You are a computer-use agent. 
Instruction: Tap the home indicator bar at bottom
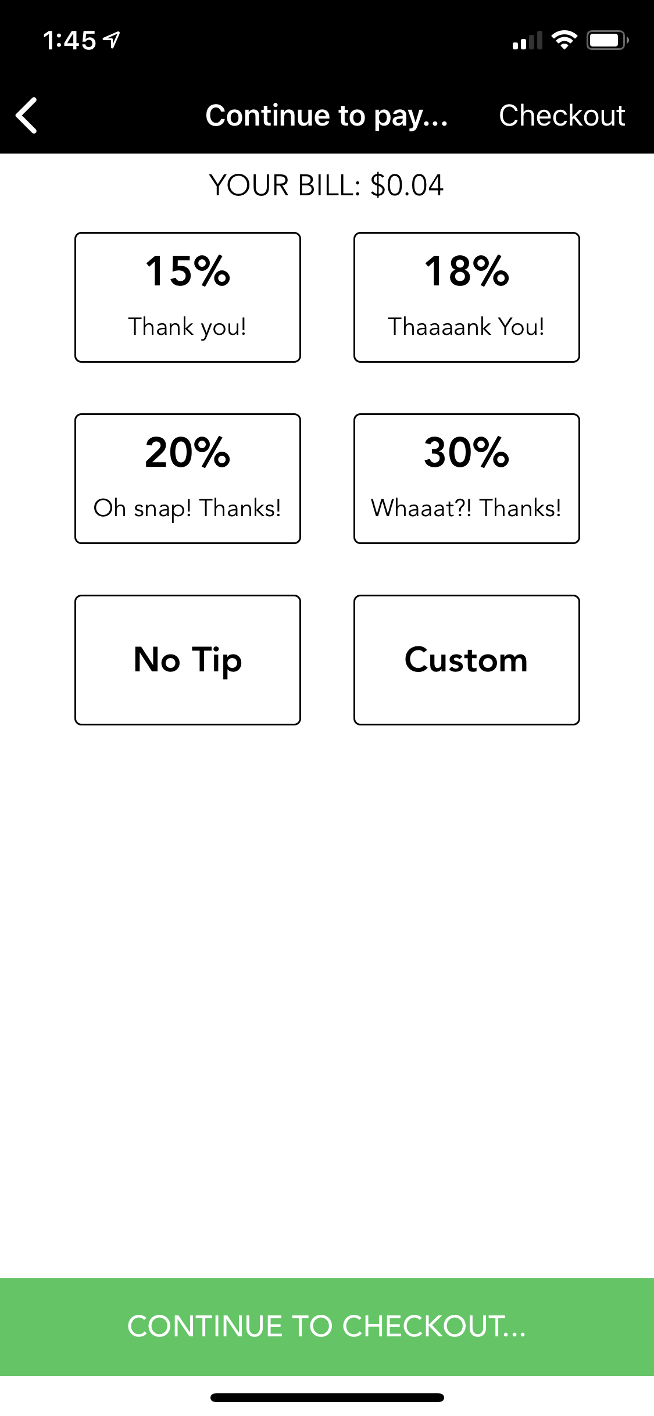(x=327, y=1397)
